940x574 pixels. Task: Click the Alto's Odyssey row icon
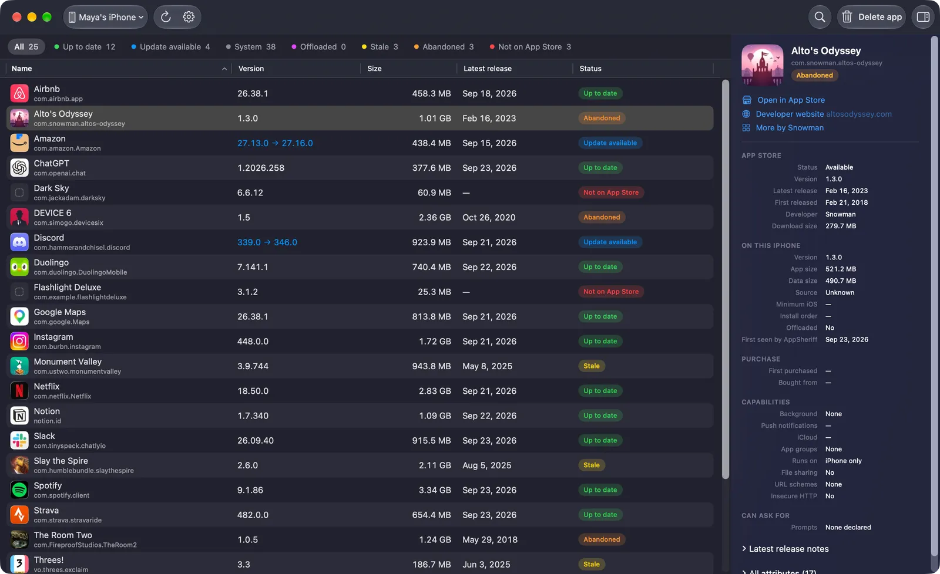pos(19,118)
